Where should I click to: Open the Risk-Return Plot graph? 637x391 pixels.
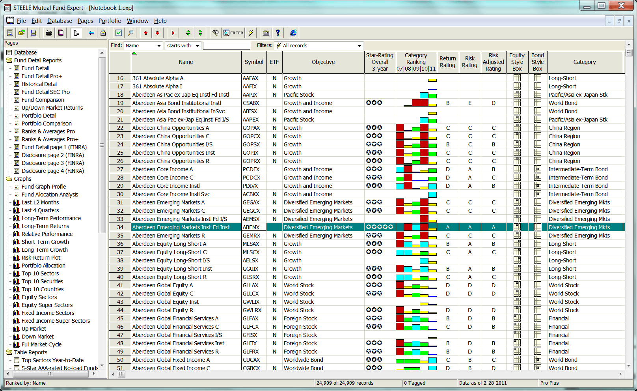pos(41,258)
